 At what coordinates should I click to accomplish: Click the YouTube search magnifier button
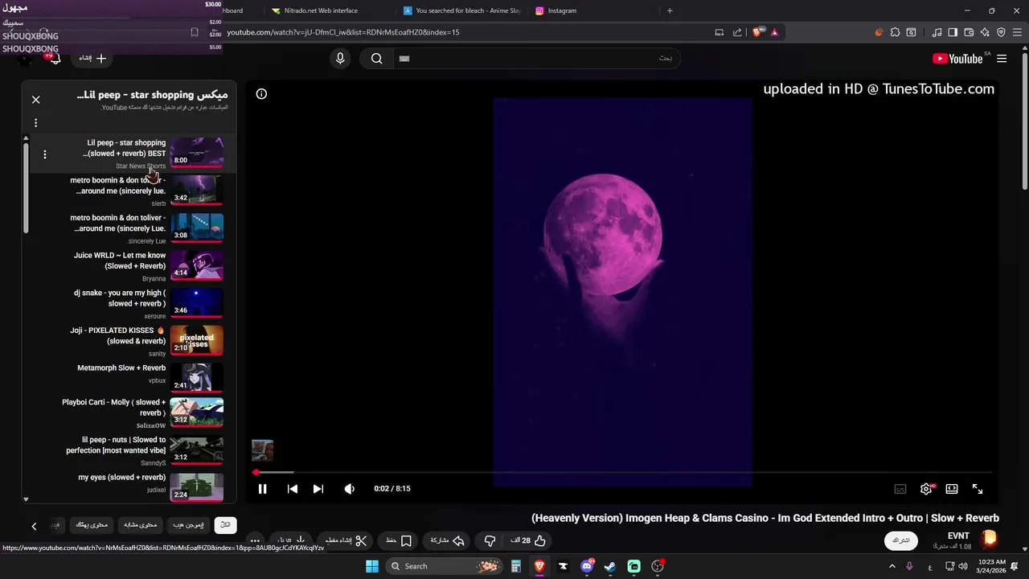[376, 59]
